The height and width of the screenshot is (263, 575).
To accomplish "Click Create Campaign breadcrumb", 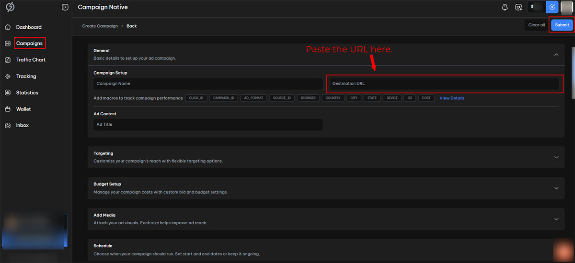I will pos(100,26).
